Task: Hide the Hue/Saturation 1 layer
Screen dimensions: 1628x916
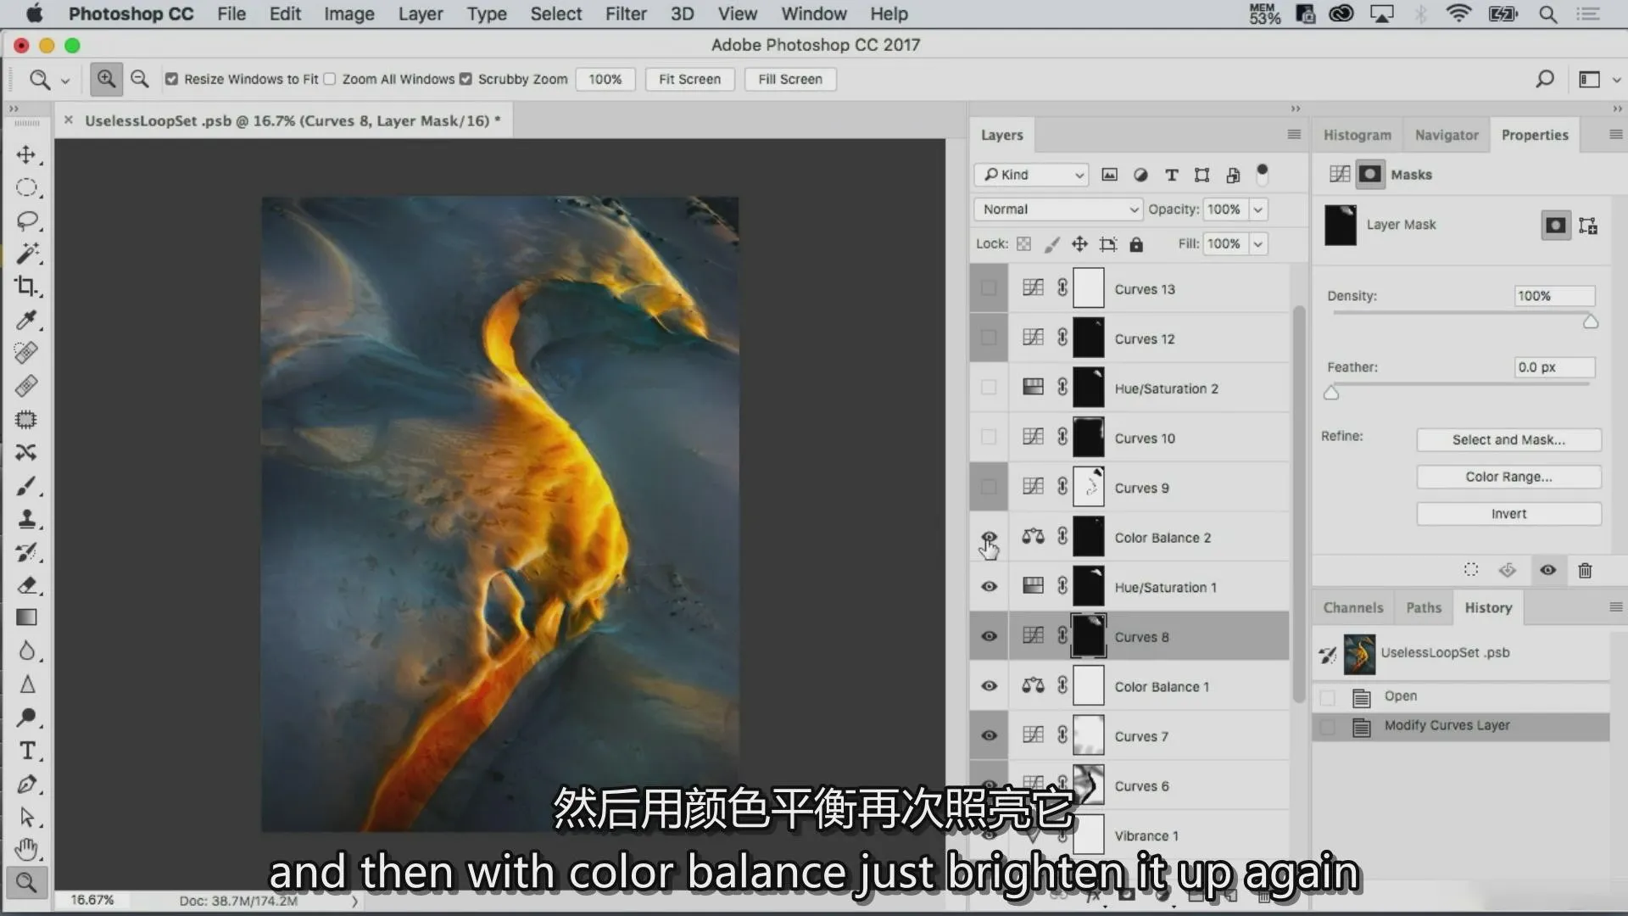Action: (x=989, y=587)
